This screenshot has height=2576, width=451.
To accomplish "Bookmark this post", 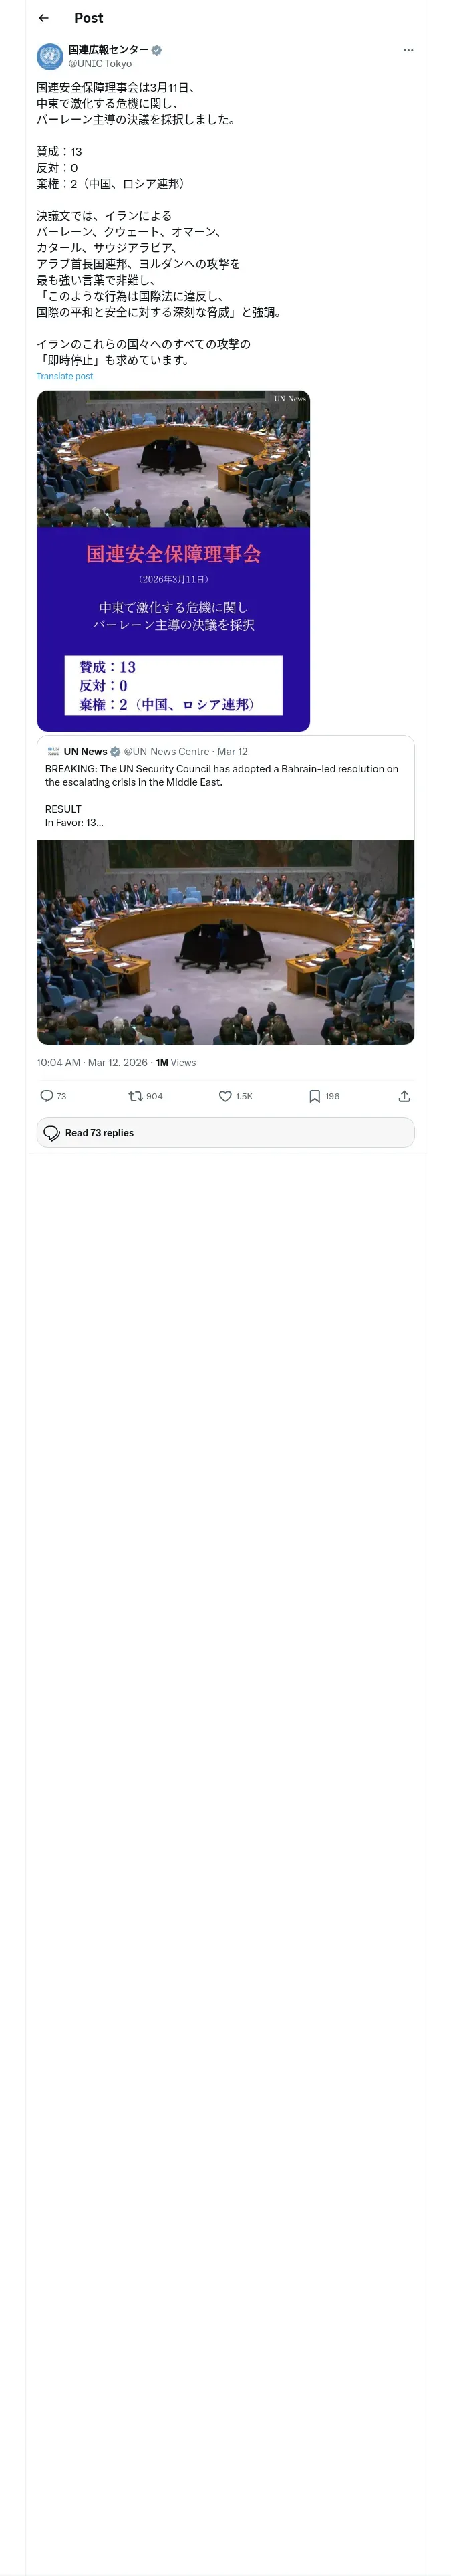I will tap(315, 1096).
